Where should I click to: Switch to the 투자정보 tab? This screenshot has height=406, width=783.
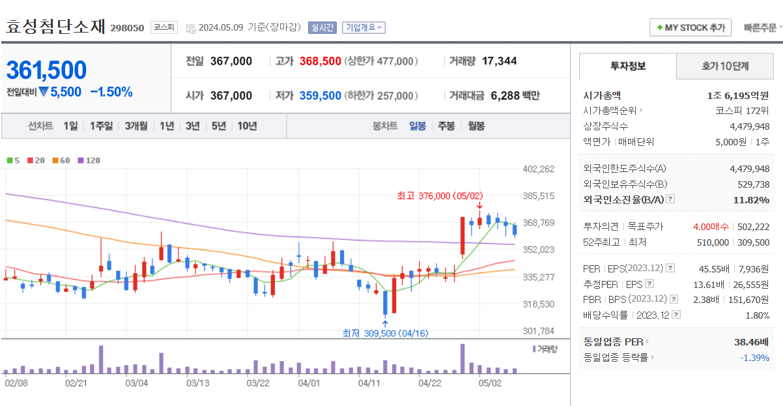pyautogui.click(x=627, y=66)
